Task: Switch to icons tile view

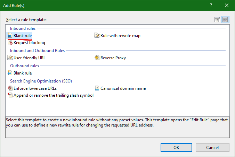Action: tap(225, 19)
